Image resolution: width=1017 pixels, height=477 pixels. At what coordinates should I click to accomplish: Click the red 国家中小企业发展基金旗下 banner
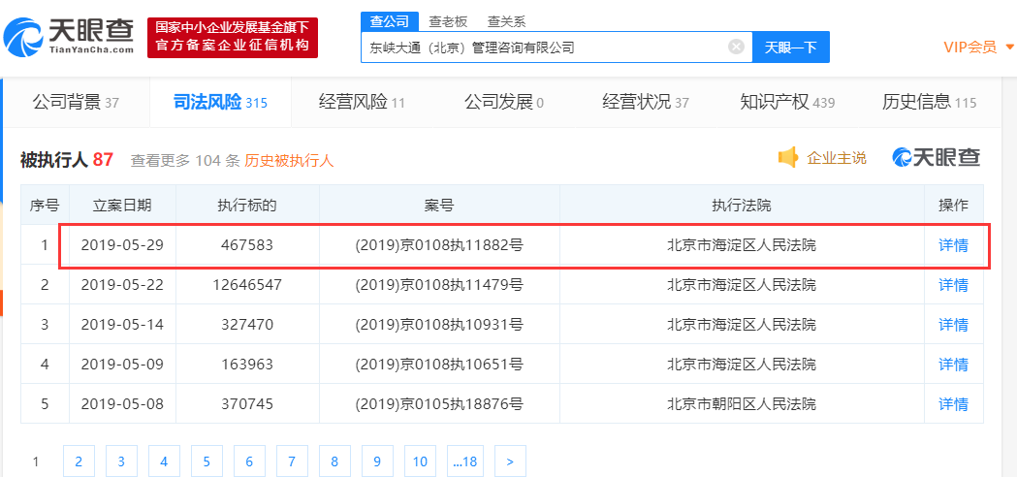[x=233, y=38]
